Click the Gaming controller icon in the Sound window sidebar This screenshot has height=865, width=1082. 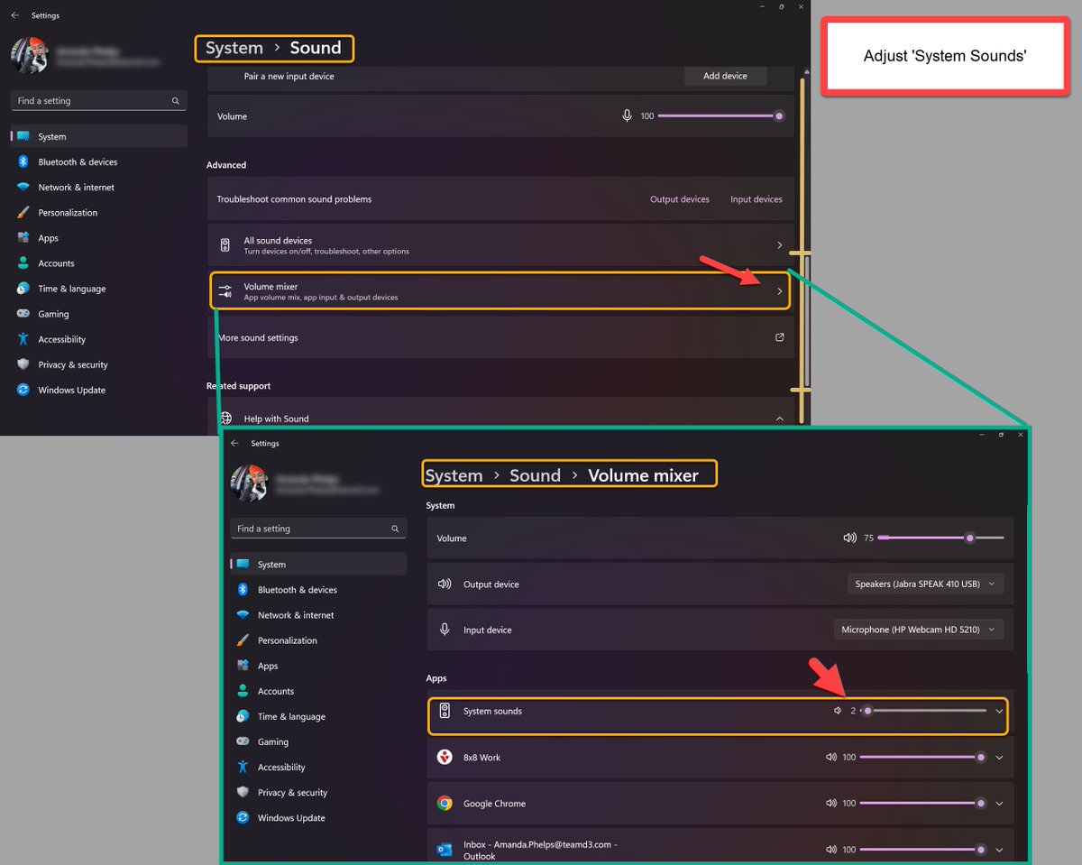click(x=23, y=314)
